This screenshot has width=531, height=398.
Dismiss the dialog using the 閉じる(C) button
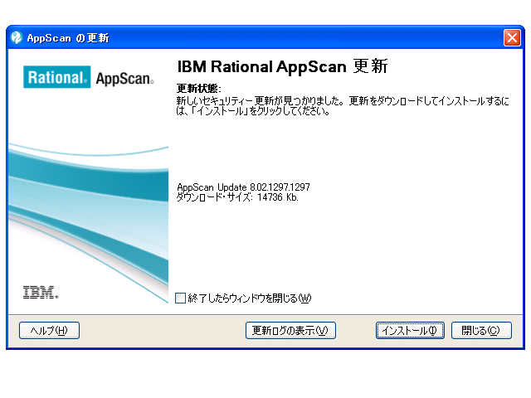pos(481,331)
